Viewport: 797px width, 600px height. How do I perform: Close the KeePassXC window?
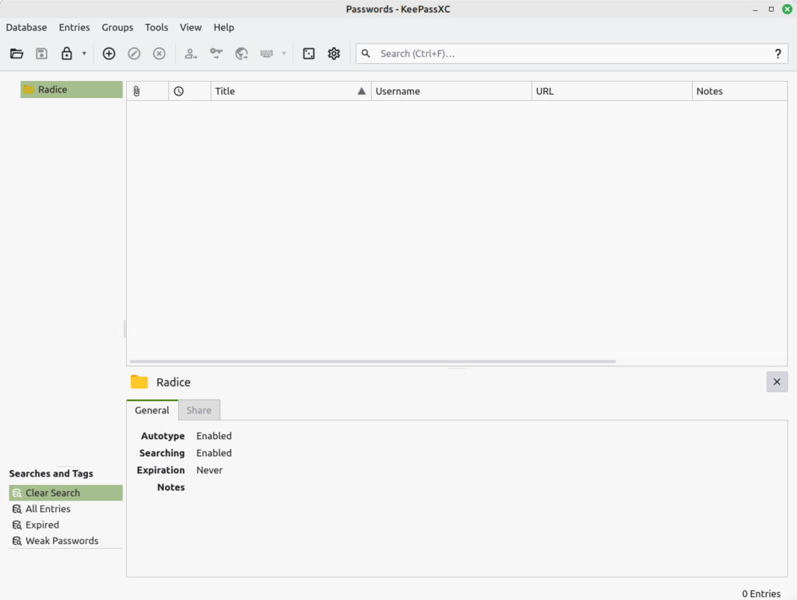click(787, 9)
